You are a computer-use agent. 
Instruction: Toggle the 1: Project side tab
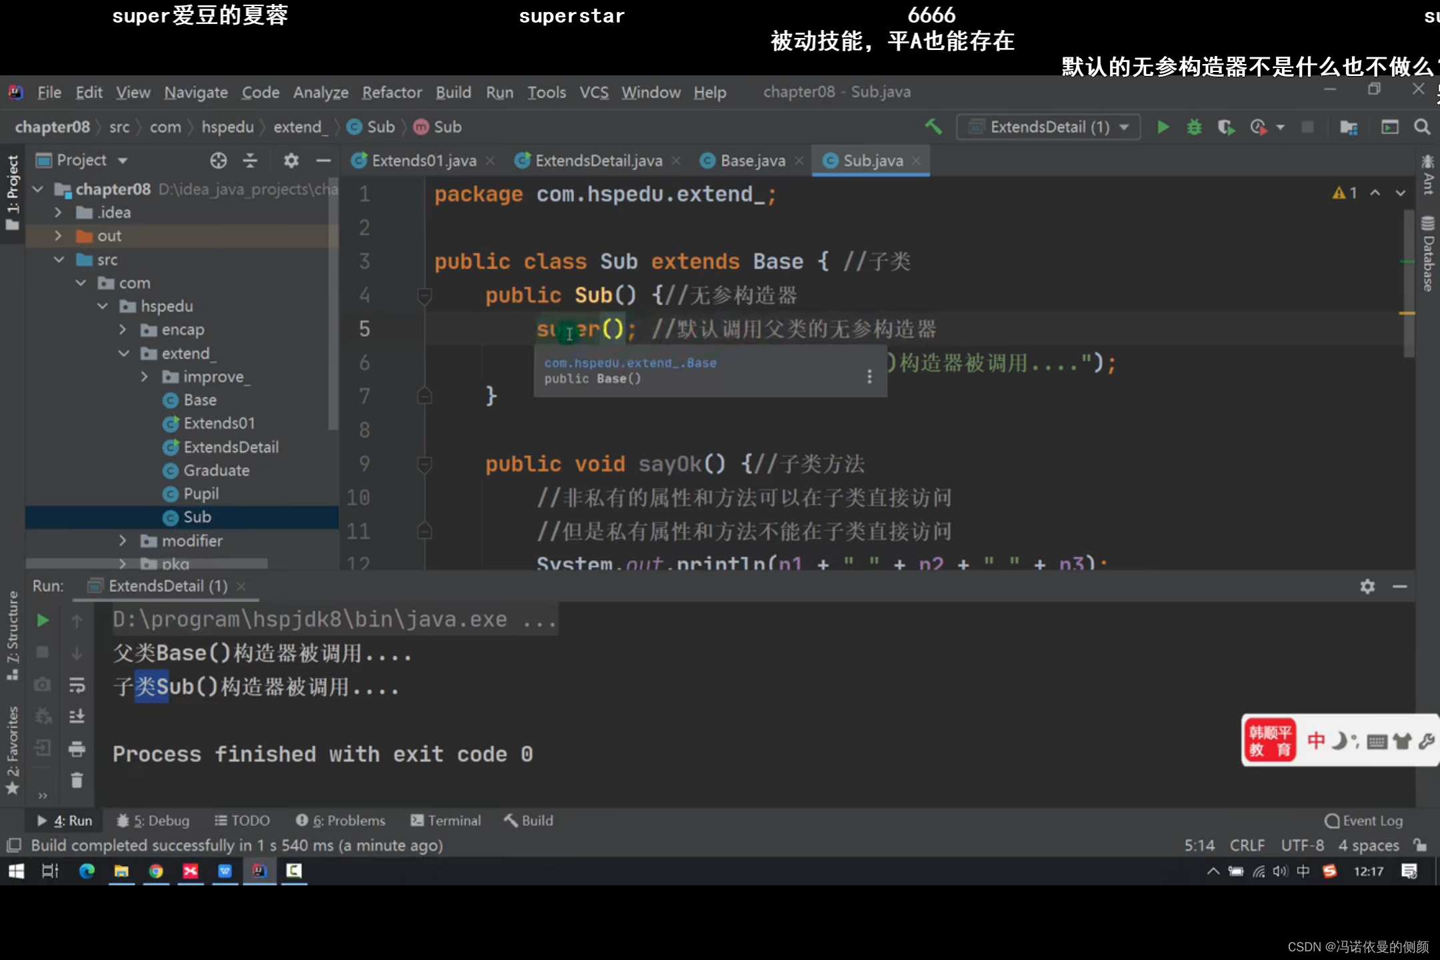pos(13,192)
